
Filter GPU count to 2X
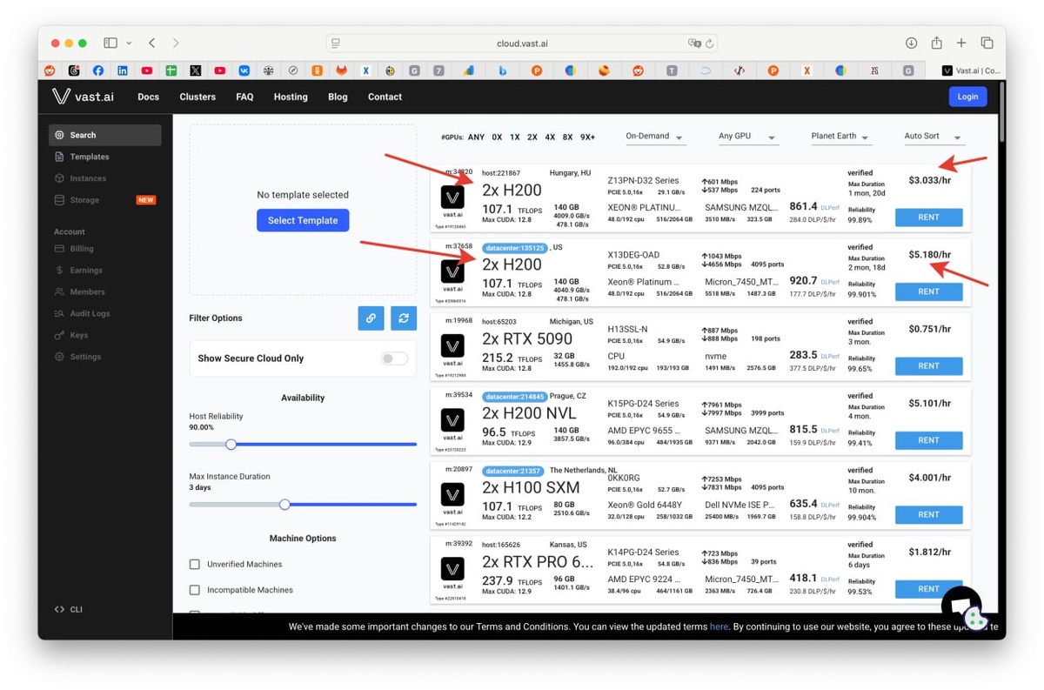pyautogui.click(x=532, y=137)
